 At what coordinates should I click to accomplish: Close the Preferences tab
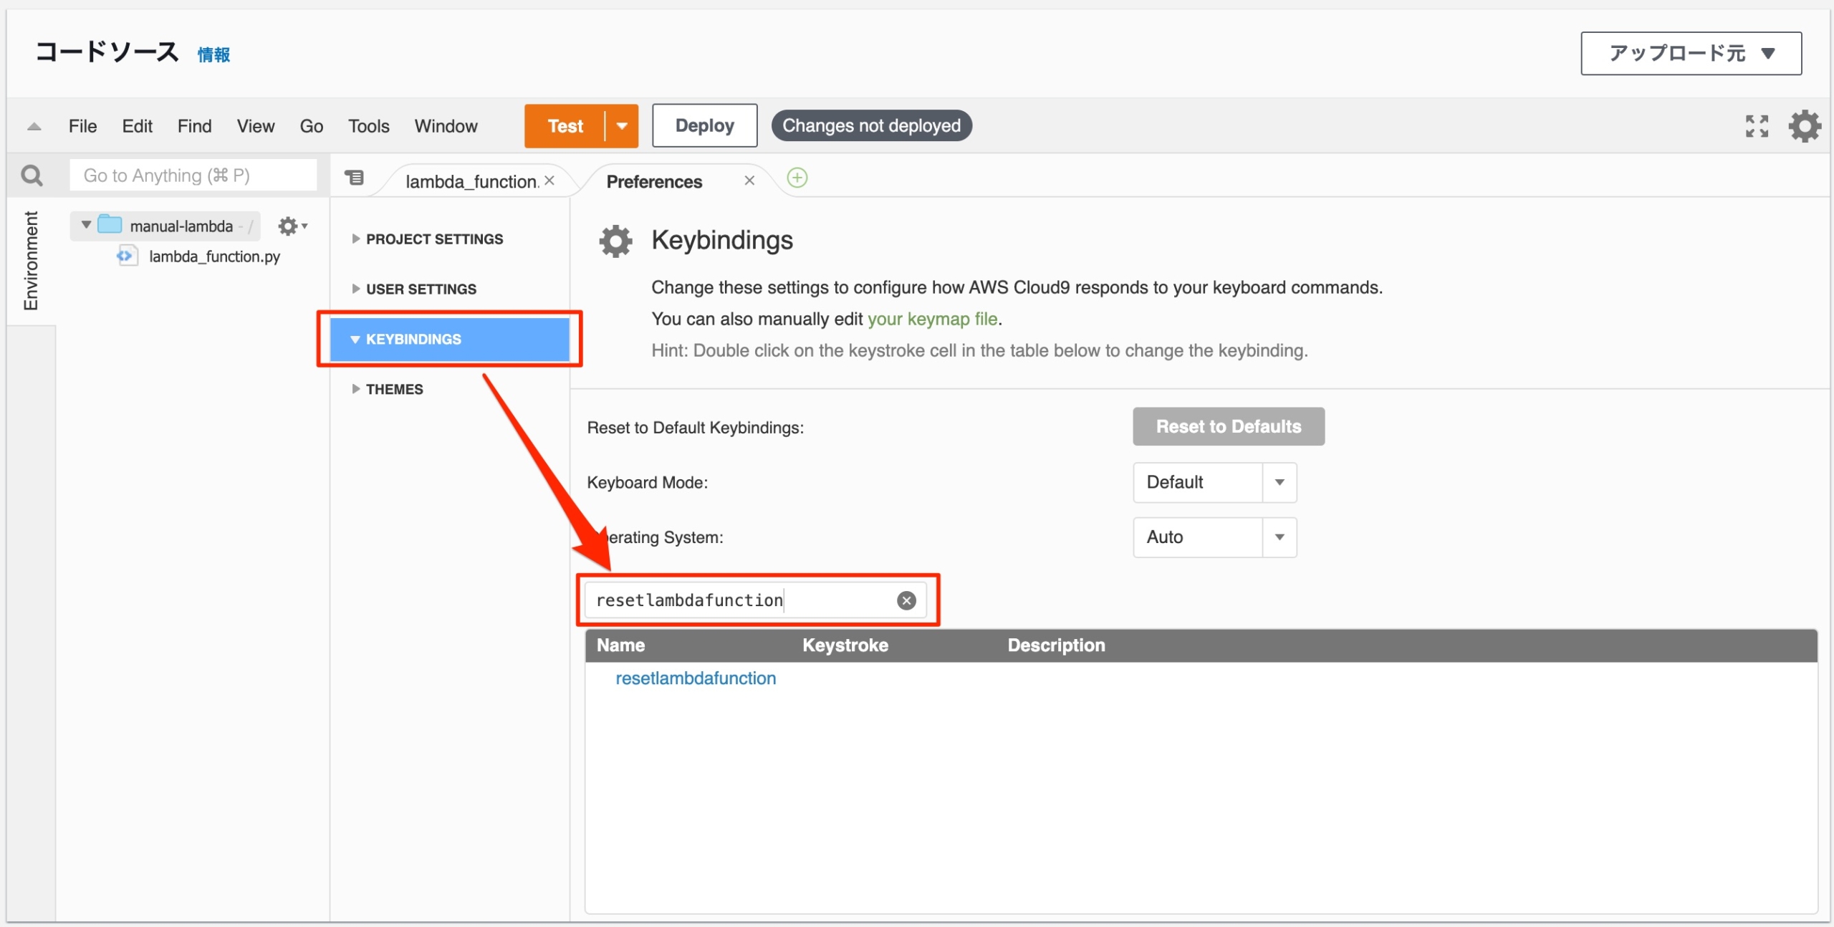point(749,181)
